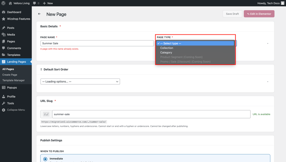This screenshot has height=162, width=286.
Task: Open the Dashboard menu link
Action: pos(14,12)
